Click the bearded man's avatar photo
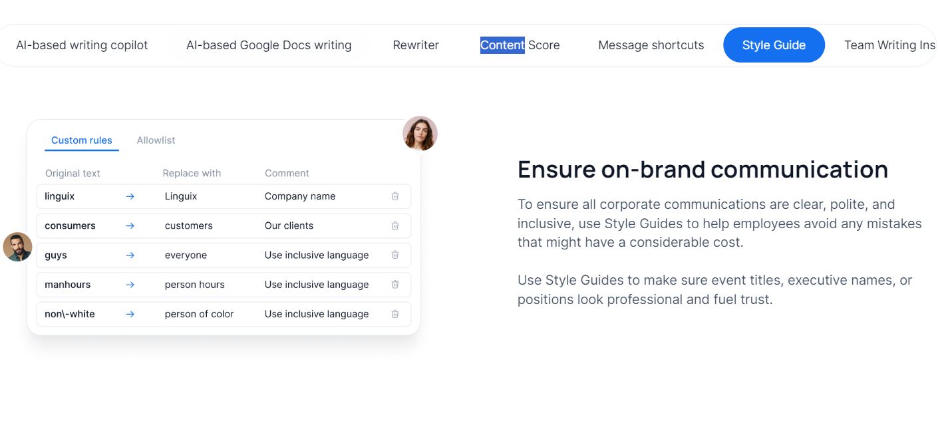This screenshot has width=940, height=431. pyautogui.click(x=17, y=247)
